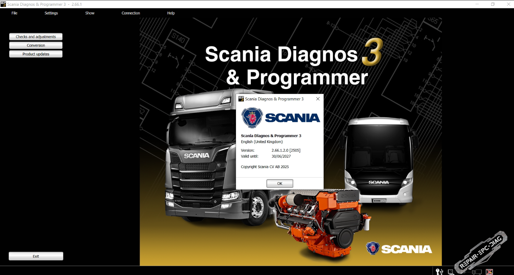Image resolution: width=514 pixels, height=275 pixels.
Task: Open the File menu
Action: 14,13
